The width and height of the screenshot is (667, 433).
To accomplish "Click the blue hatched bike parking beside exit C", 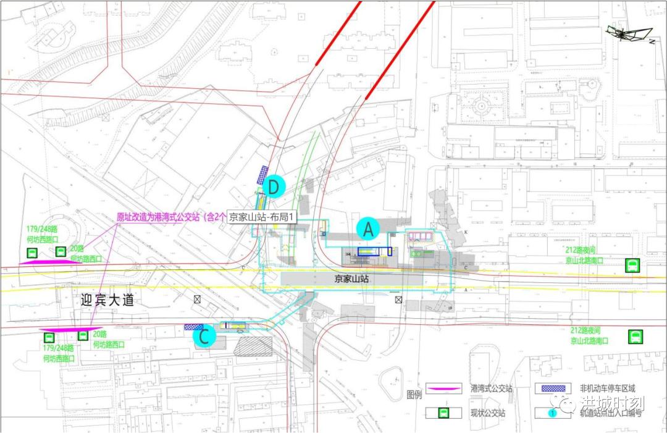I will click(193, 327).
